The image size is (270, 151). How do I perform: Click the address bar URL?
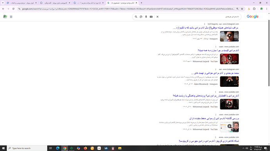point(128,9)
